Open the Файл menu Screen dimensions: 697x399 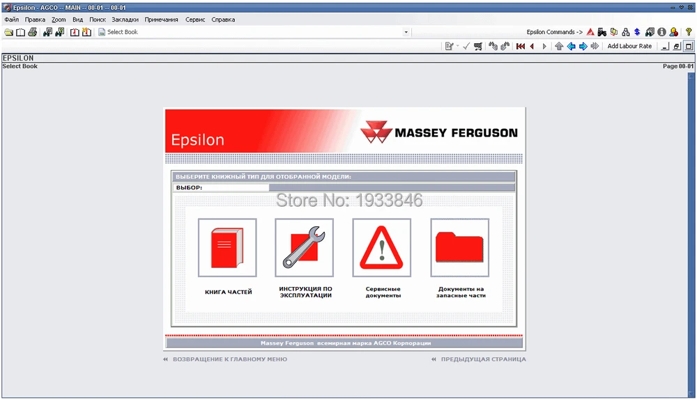pos(11,19)
